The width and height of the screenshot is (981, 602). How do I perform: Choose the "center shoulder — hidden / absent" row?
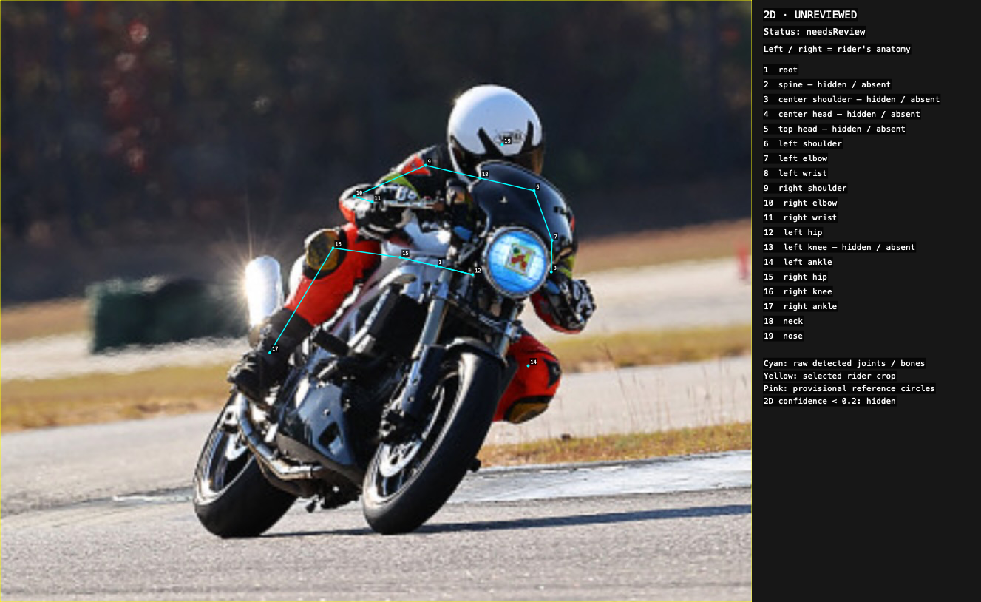click(x=852, y=99)
